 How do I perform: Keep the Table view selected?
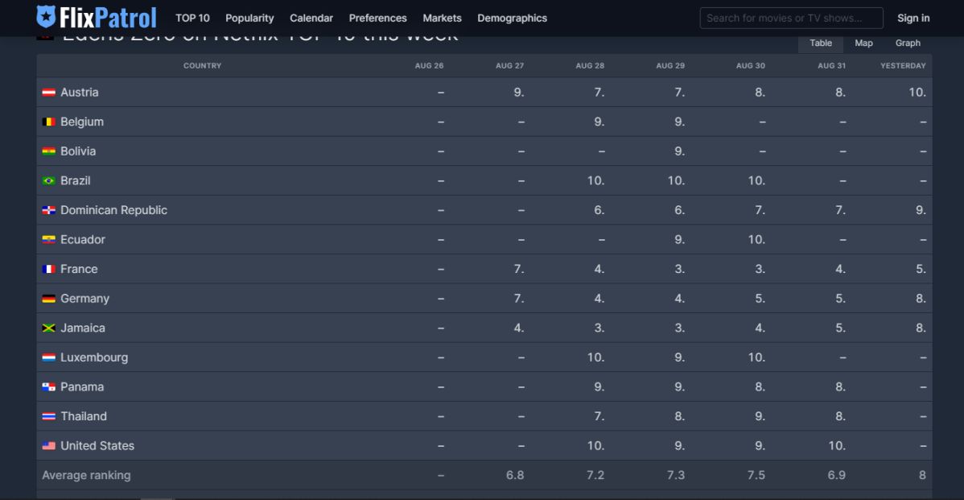pyautogui.click(x=820, y=43)
